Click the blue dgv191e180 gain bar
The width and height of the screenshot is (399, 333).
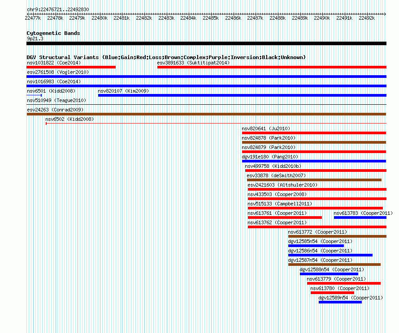pos(314,161)
